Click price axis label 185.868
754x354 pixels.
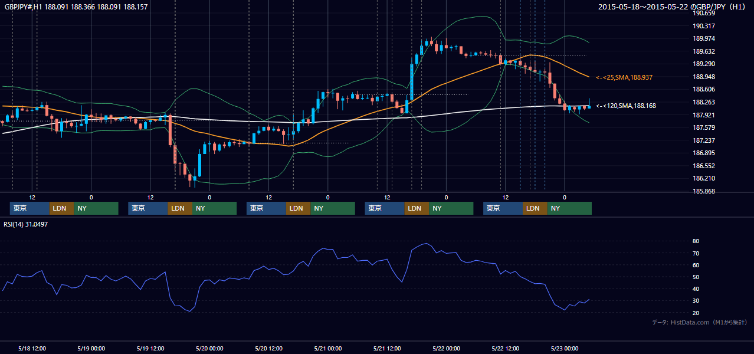pyautogui.click(x=704, y=191)
